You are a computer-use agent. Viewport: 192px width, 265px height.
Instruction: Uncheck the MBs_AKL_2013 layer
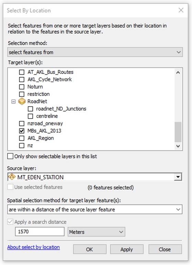click(x=22, y=131)
